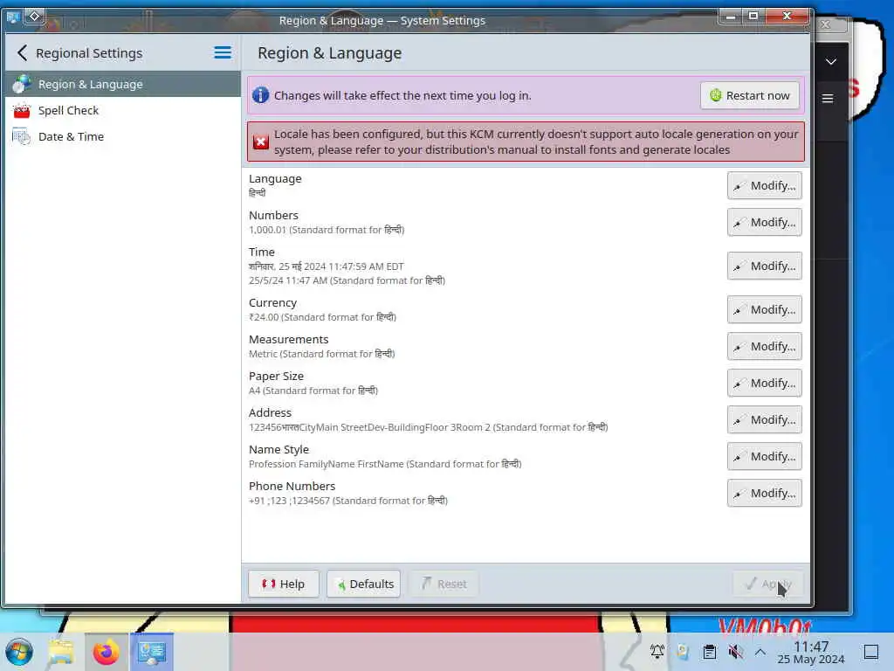The image size is (894, 671).
Task: Go back using Regional Settings arrow
Action: (x=22, y=53)
